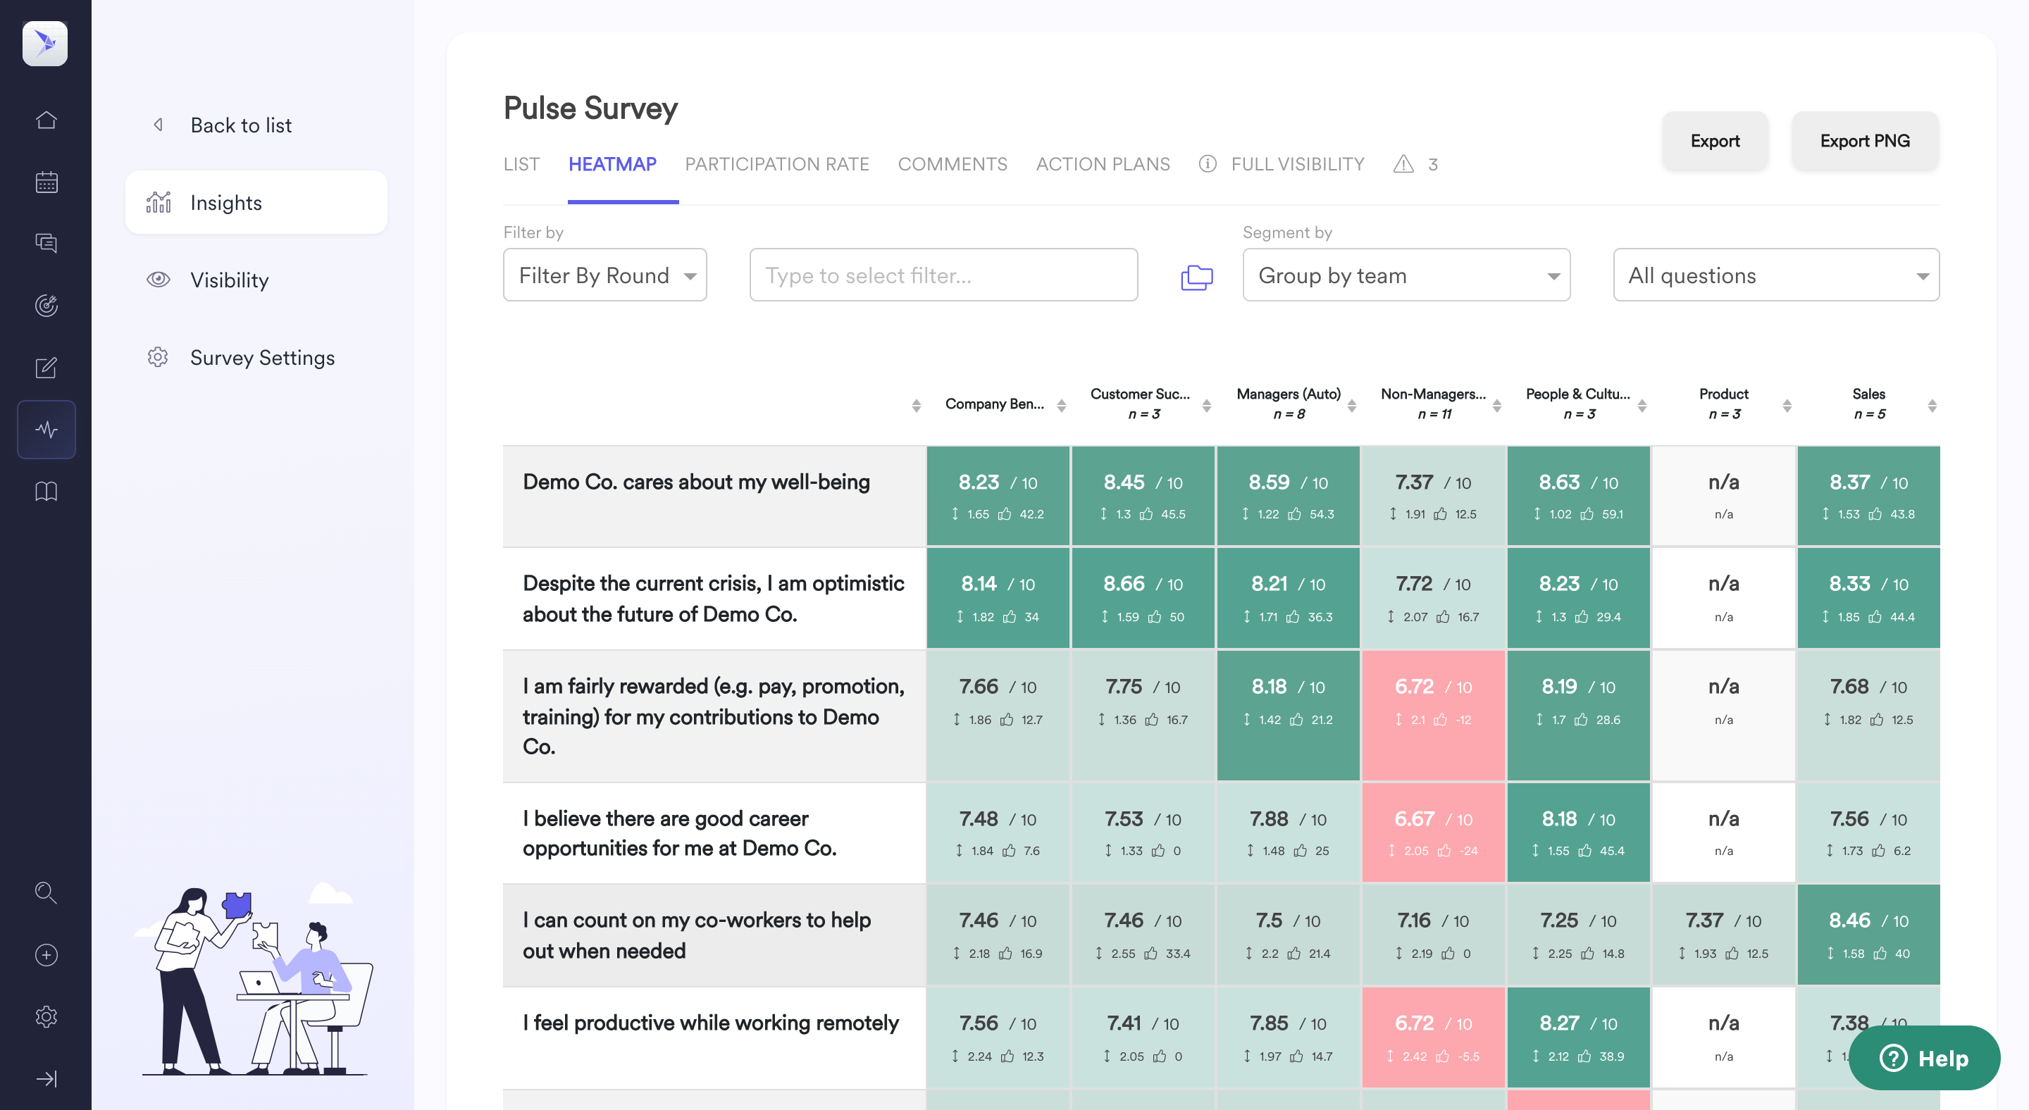Click the pulse survey heartbeat icon
2029x1110 pixels.
(x=46, y=429)
